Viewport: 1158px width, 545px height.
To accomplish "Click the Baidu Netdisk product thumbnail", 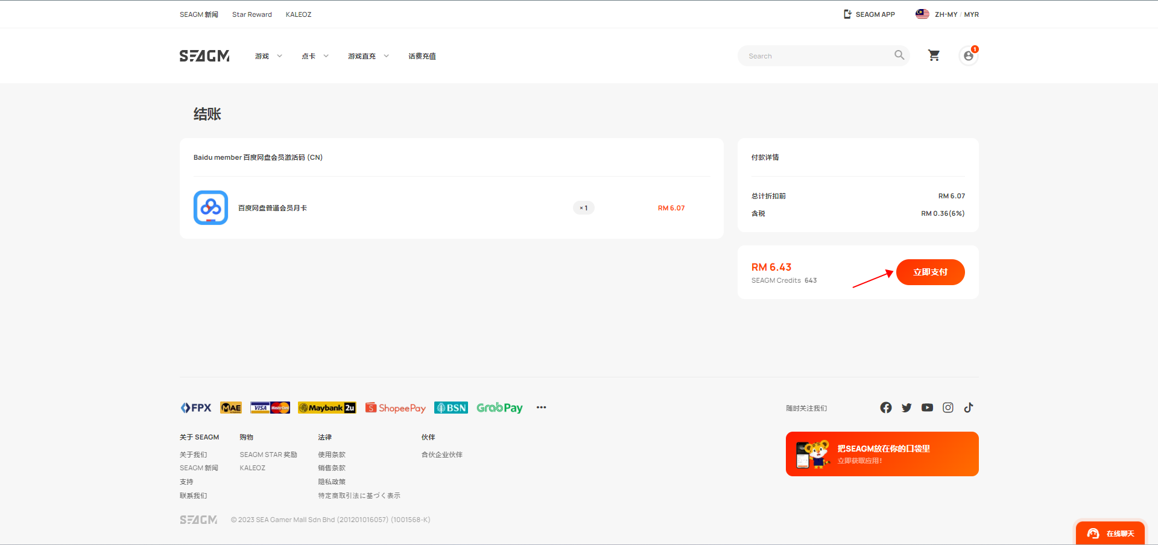I will [x=210, y=208].
